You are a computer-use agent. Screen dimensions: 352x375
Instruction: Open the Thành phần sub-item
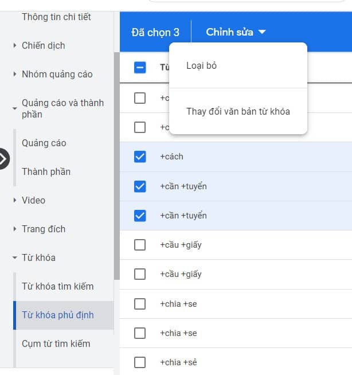[46, 171]
